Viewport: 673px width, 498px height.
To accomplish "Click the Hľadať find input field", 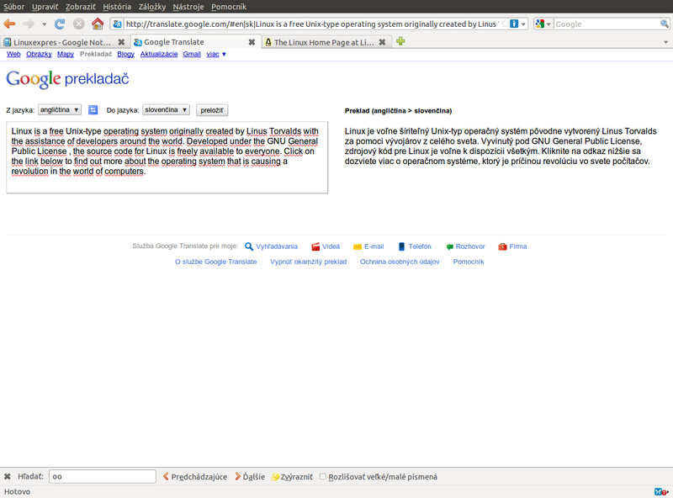I will tap(102, 476).
